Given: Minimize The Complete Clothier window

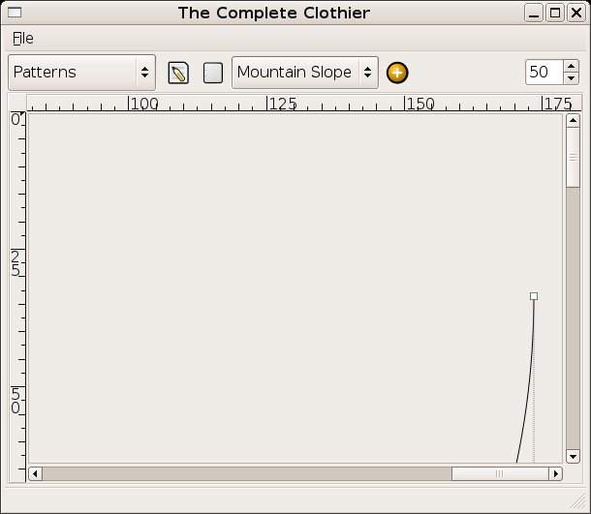Looking at the screenshot, I should tap(533, 14).
